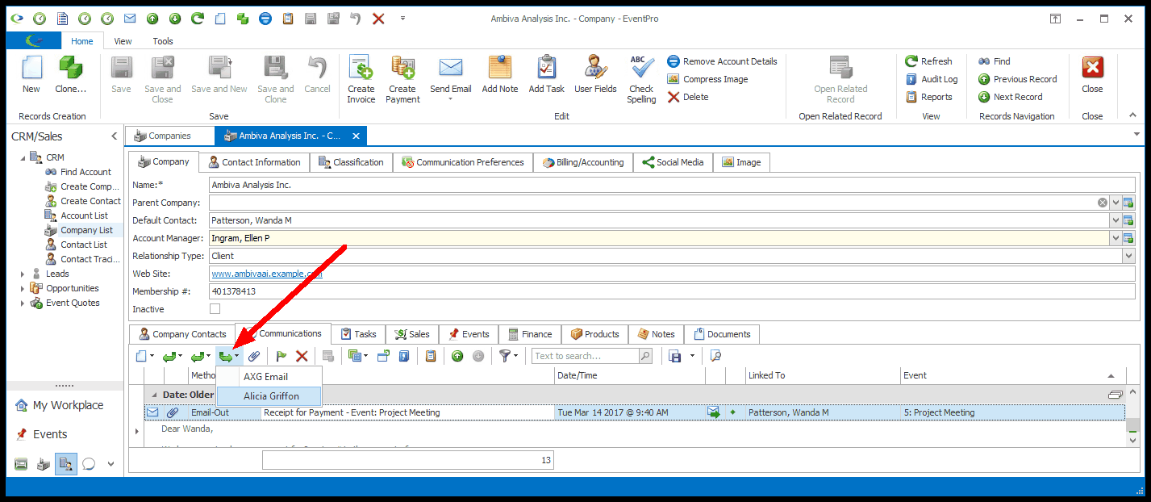Select Contact List in the CRM tree

pos(84,245)
